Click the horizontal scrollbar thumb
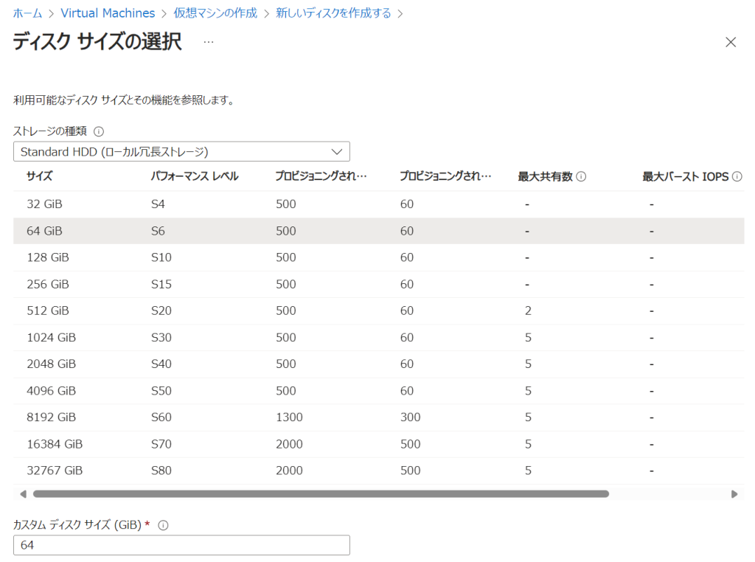 [321, 494]
